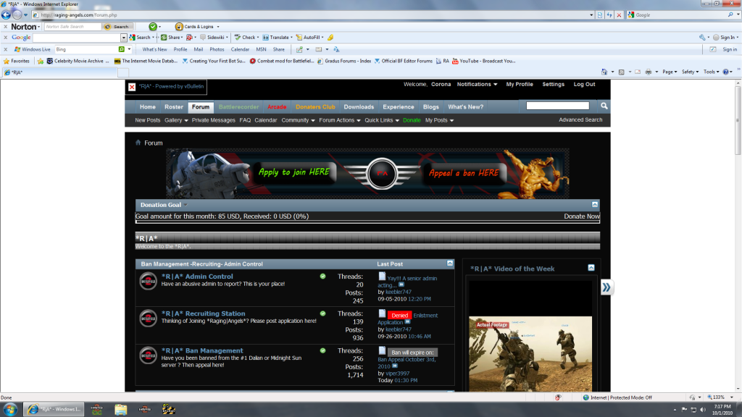The width and height of the screenshot is (742, 417).
Task: Open the *R|A* Admin Control forum
Action: point(197,276)
